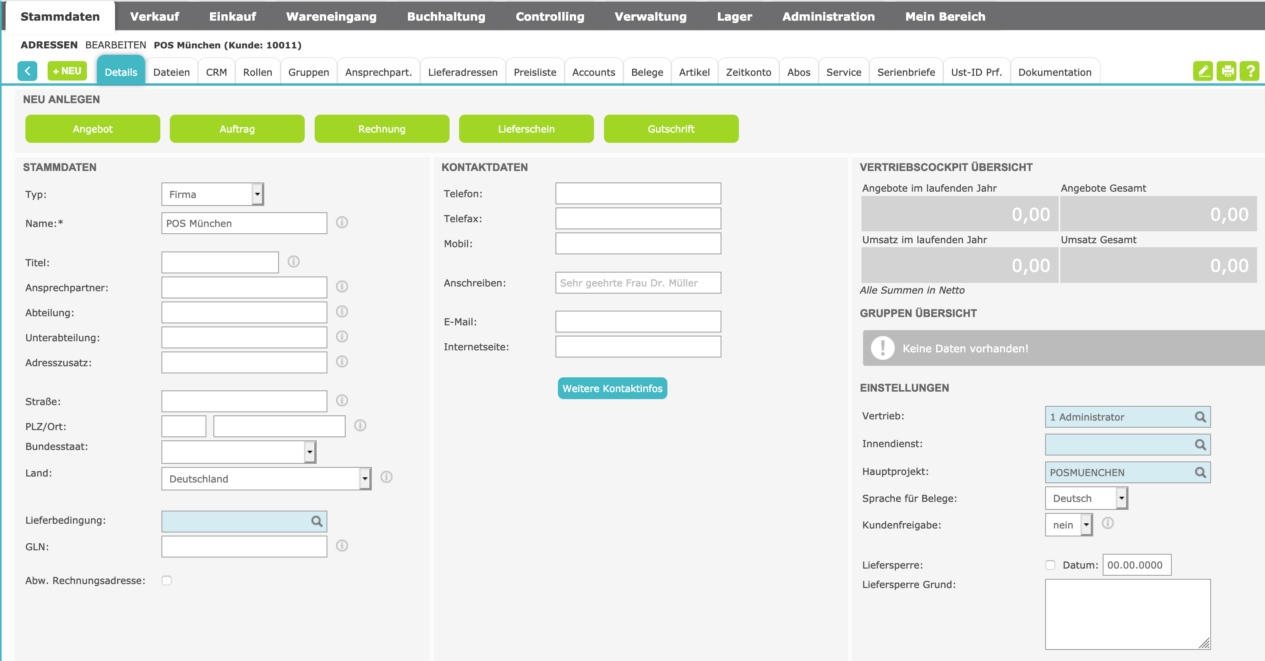Viewport: 1265px width, 661px height.
Task: Click the help (?) icon top right
Action: [1251, 71]
